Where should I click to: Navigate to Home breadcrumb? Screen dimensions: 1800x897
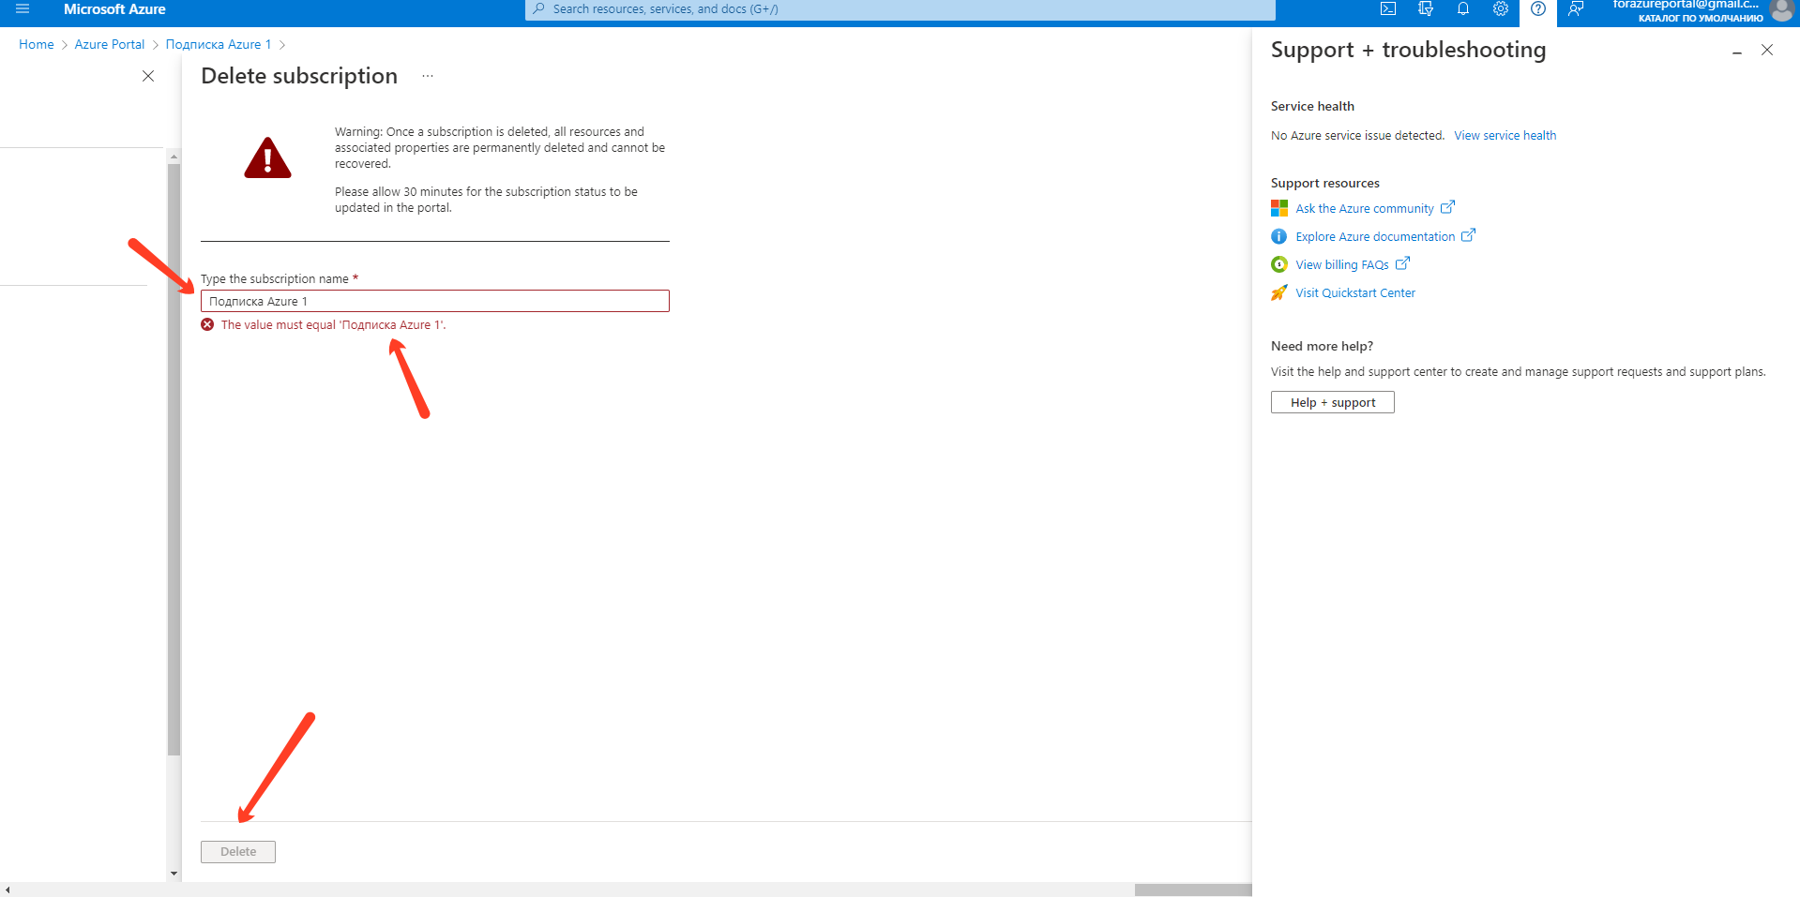(36, 44)
